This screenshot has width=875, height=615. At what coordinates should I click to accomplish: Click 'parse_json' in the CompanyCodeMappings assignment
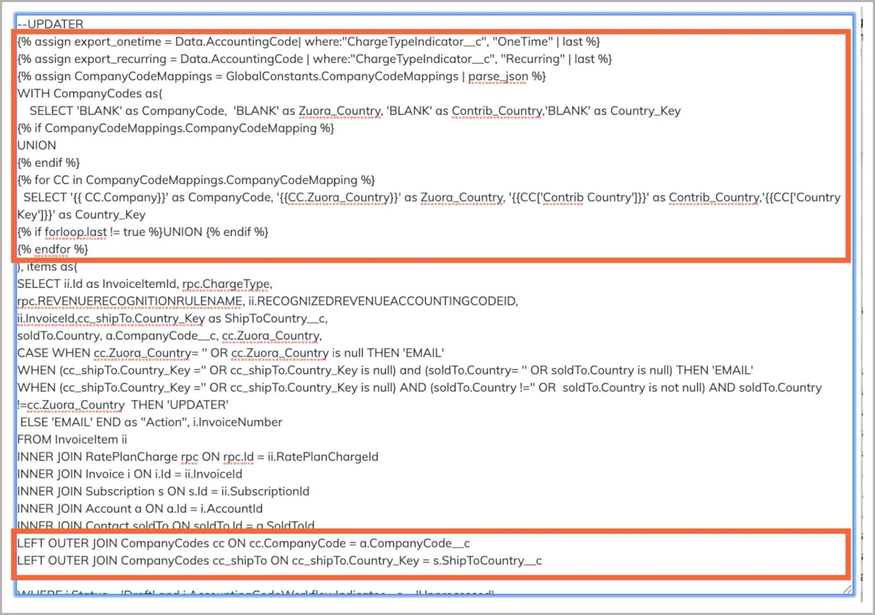click(498, 77)
